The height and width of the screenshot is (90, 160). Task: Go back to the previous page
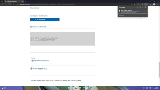click(x=2, y=4)
